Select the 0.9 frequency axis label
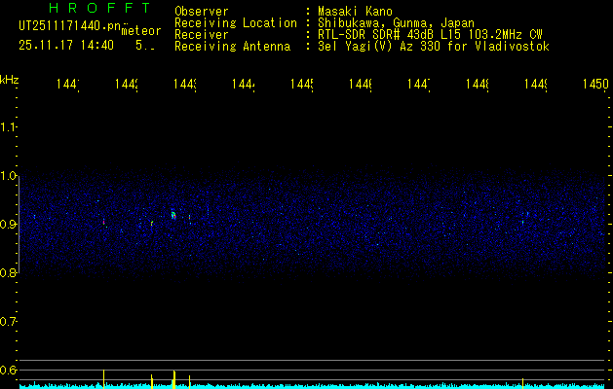This screenshot has width=613, height=389. (x=9, y=225)
